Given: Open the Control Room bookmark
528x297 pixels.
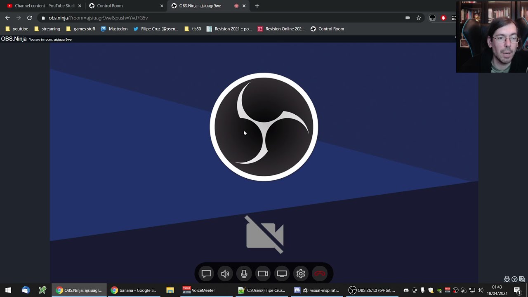Looking at the screenshot, I should [x=328, y=29].
